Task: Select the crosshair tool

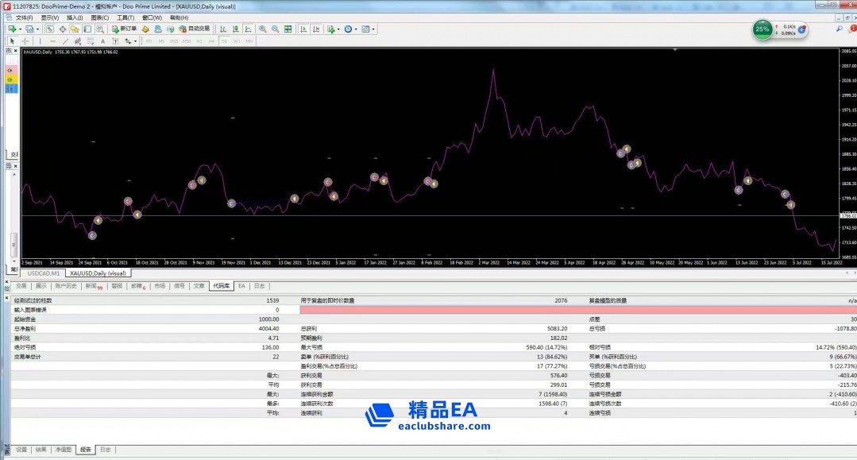Action: pyautogui.click(x=25, y=41)
